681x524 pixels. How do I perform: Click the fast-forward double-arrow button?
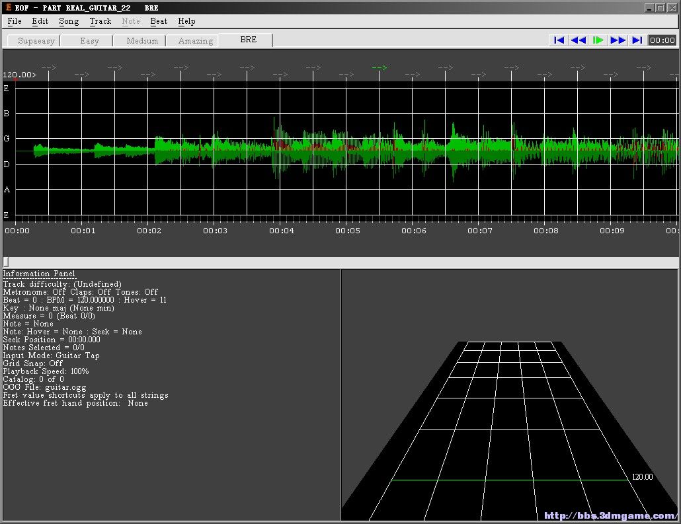click(x=618, y=40)
